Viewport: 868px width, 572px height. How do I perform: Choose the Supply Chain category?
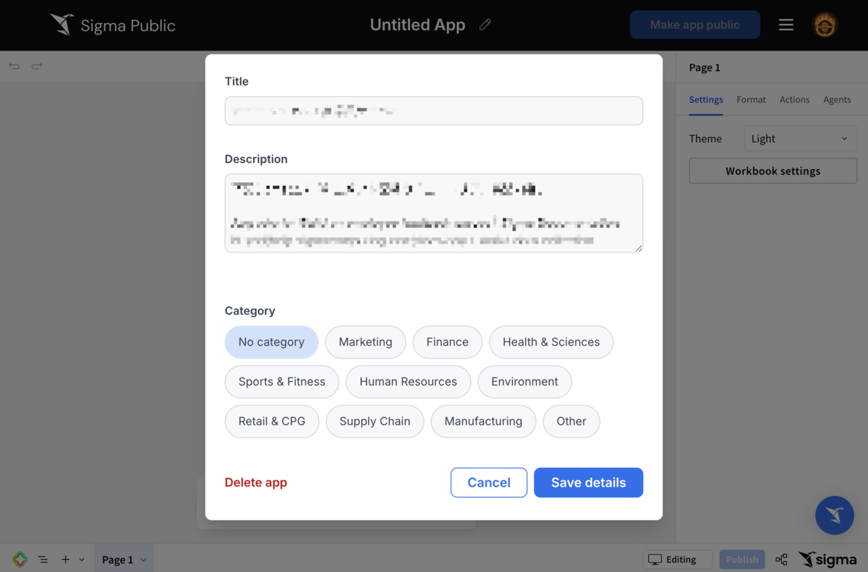[375, 422]
